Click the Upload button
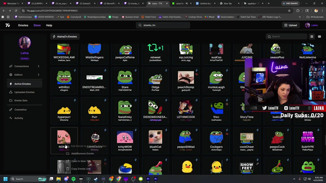326x183 pixels. pyautogui.click(x=291, y=25)
